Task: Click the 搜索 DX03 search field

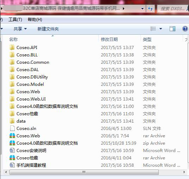Action: (x=173, y=8)
